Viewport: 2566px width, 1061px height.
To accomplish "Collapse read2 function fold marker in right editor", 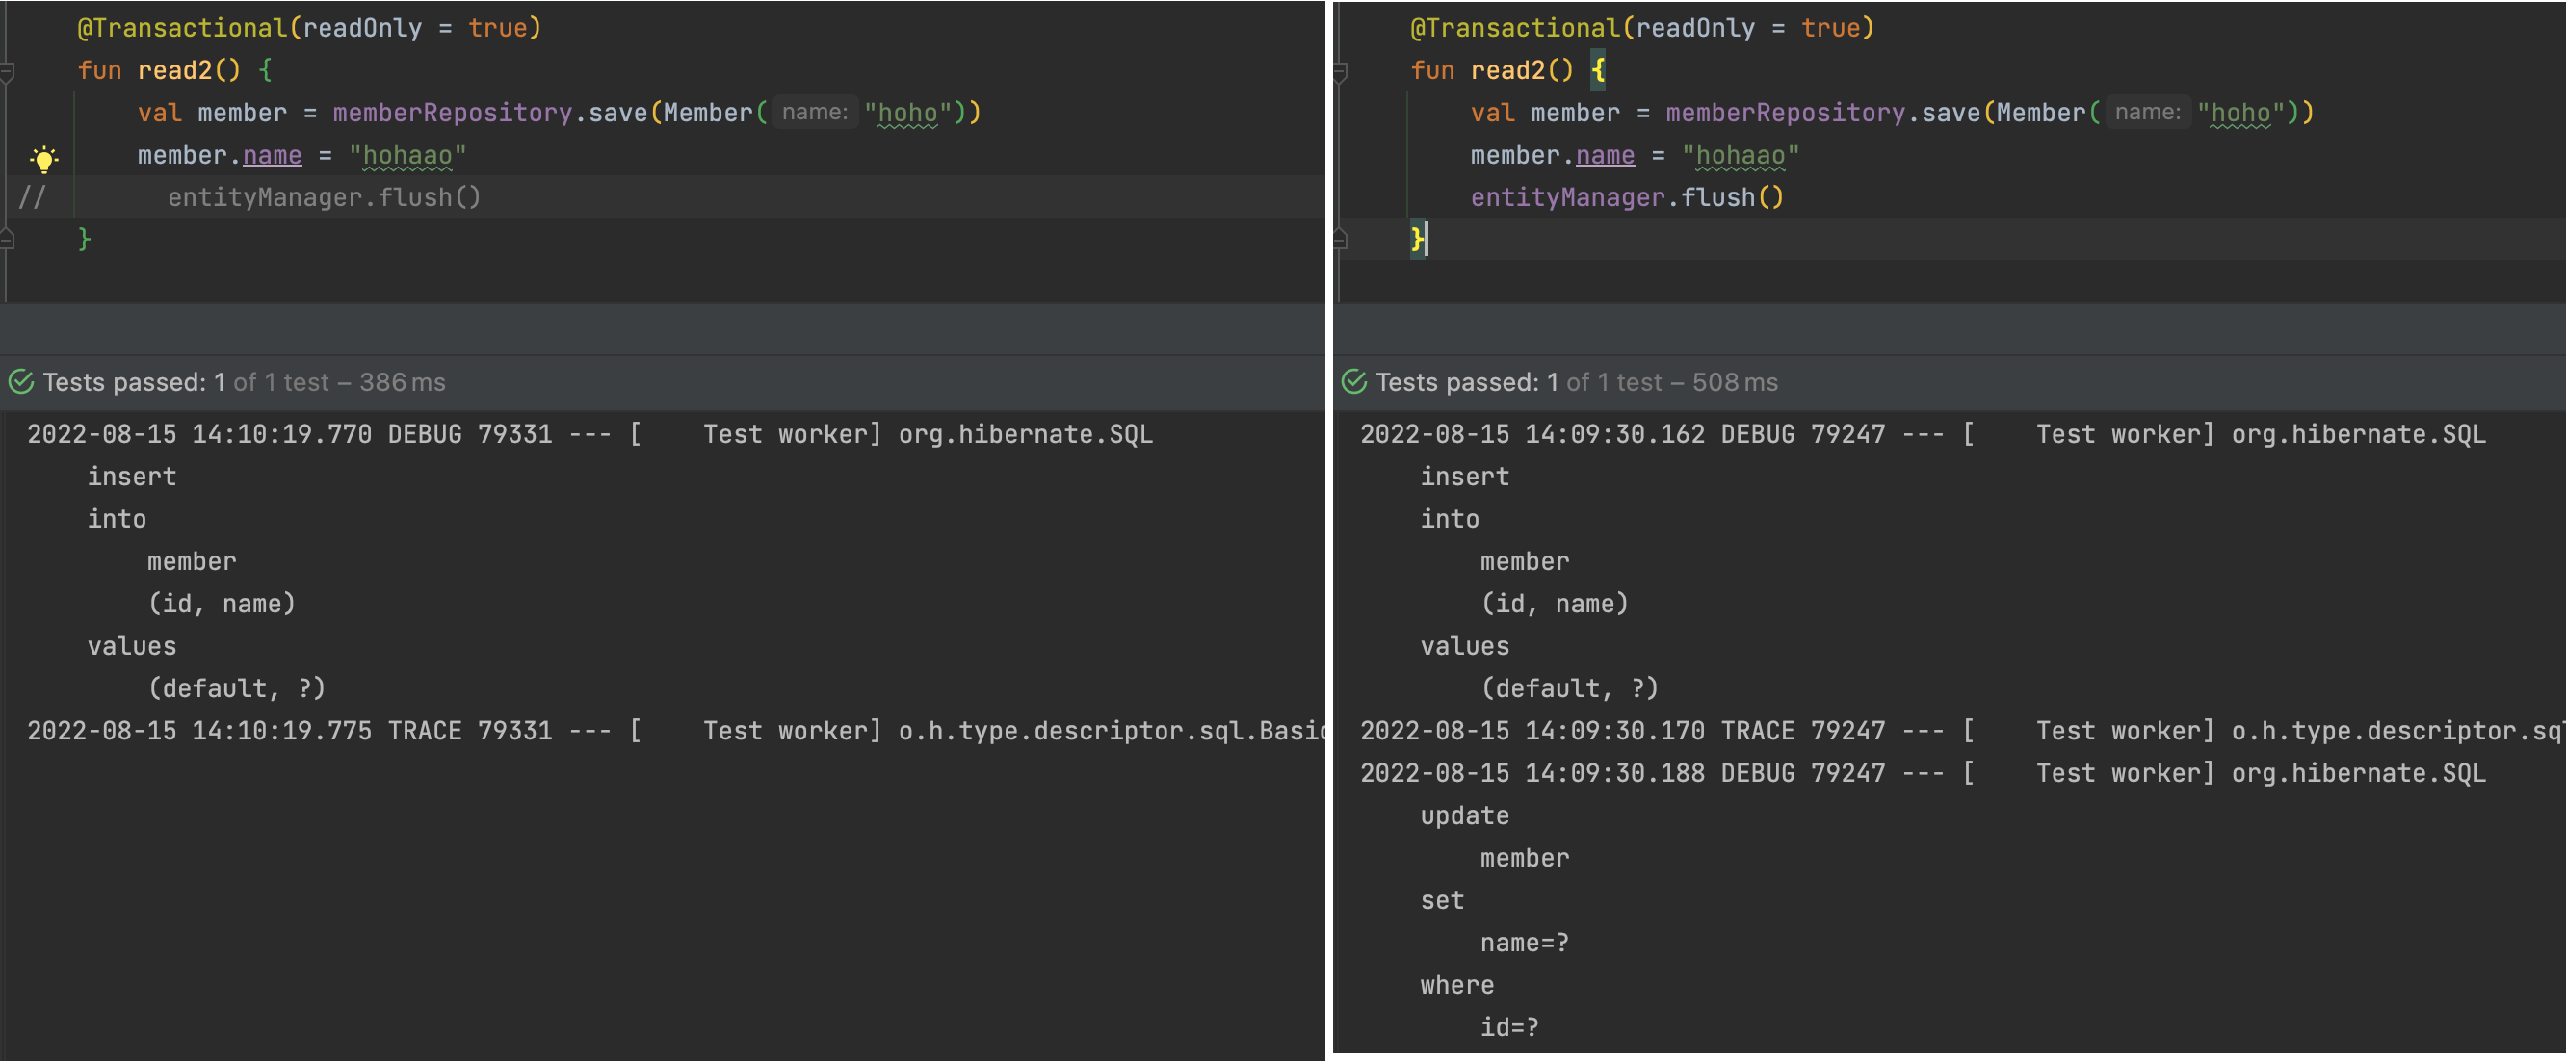I will pyautogui.click(x=1340, y=70).
